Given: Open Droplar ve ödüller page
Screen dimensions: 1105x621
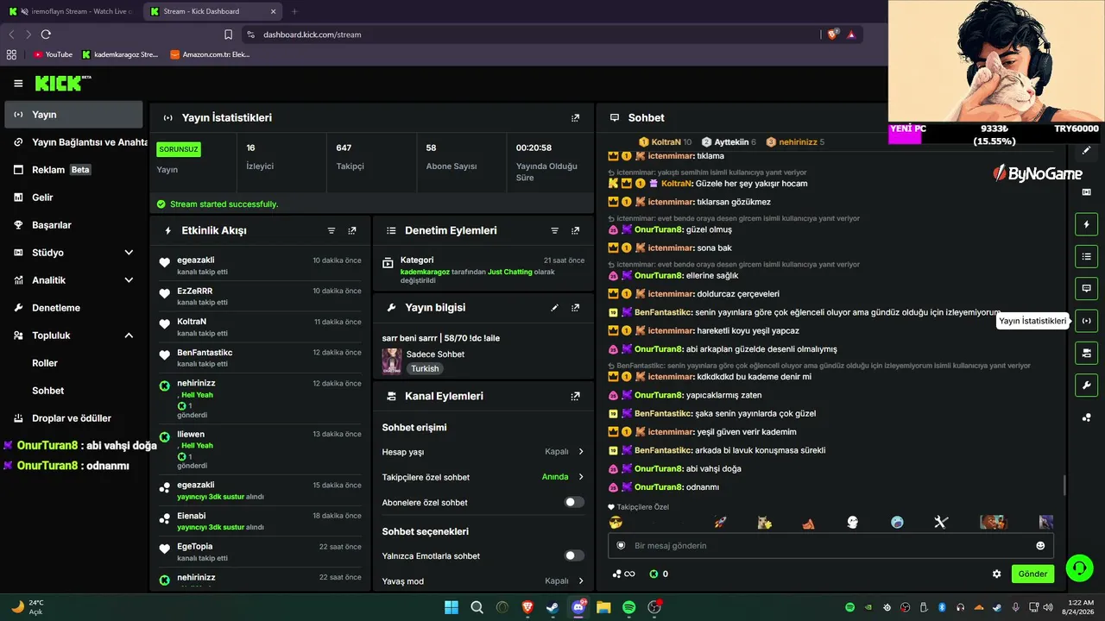Looking at the screenshot, I should point(73,418).
